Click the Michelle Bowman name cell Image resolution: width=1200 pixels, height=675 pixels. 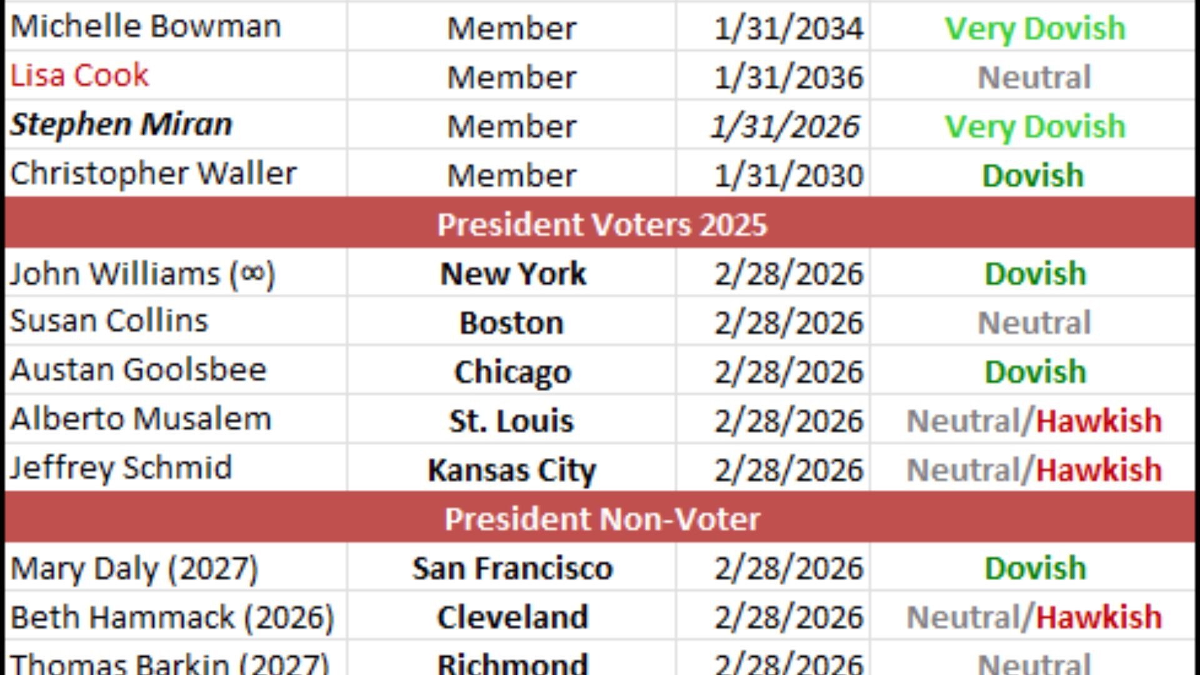coord(146,27)
